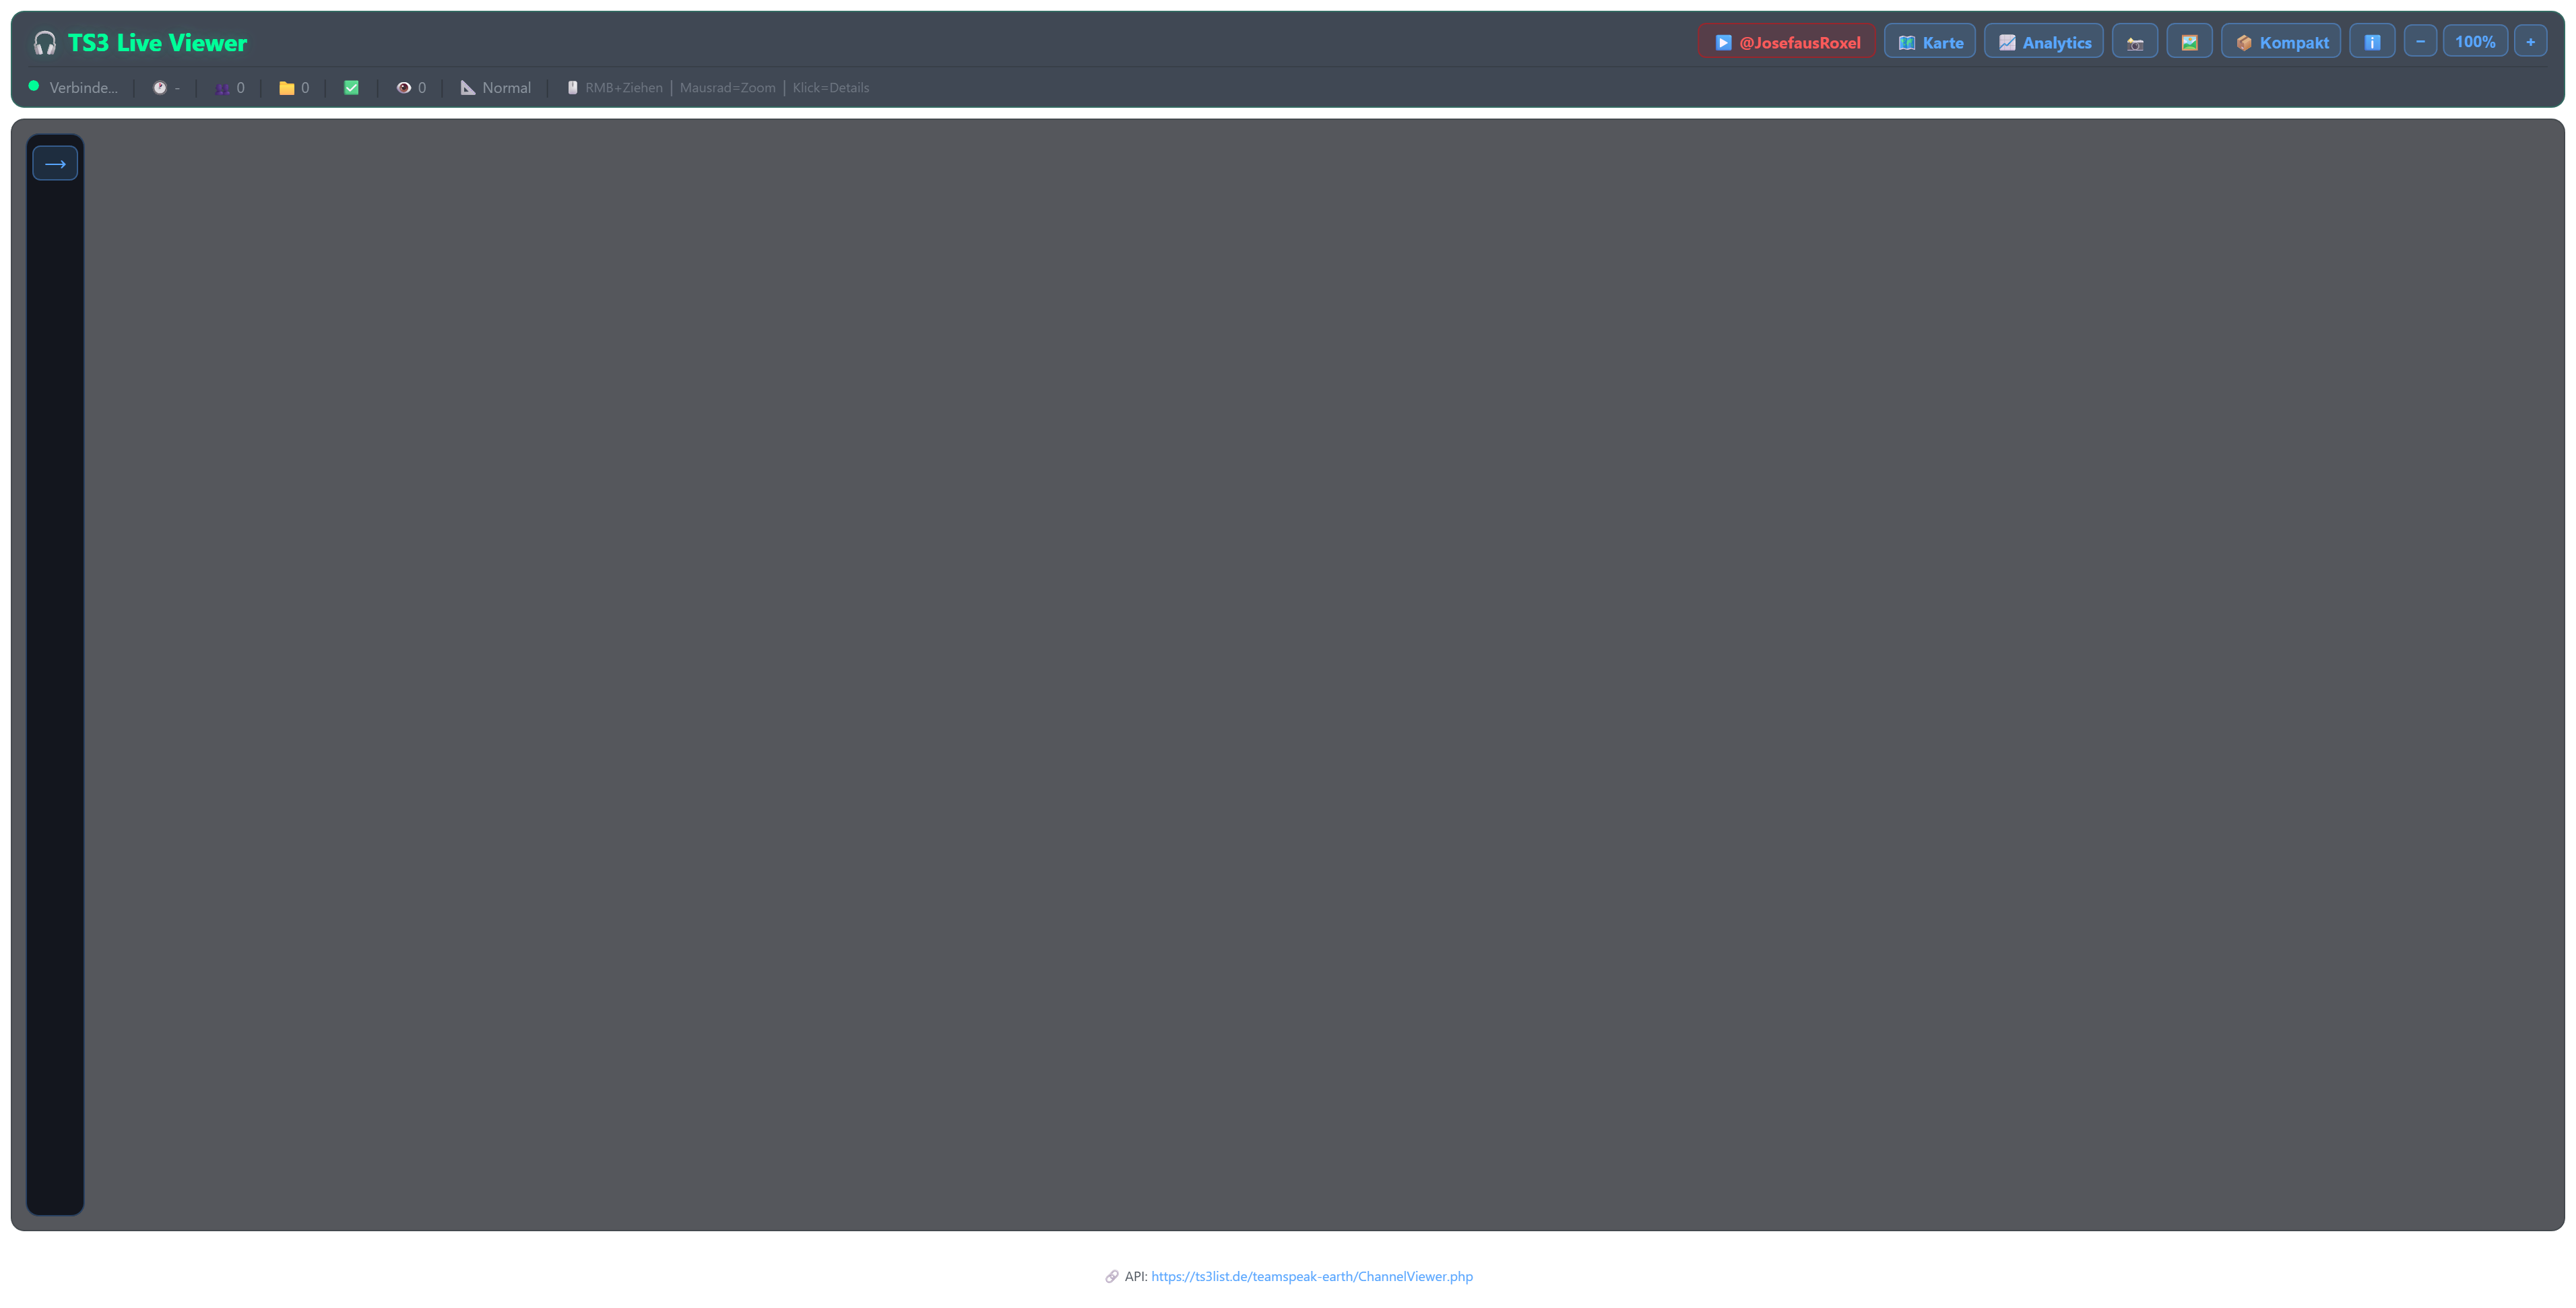2576x1308 pixels.
Task: Open the Analytics panel
Action: pos(2044,42)
